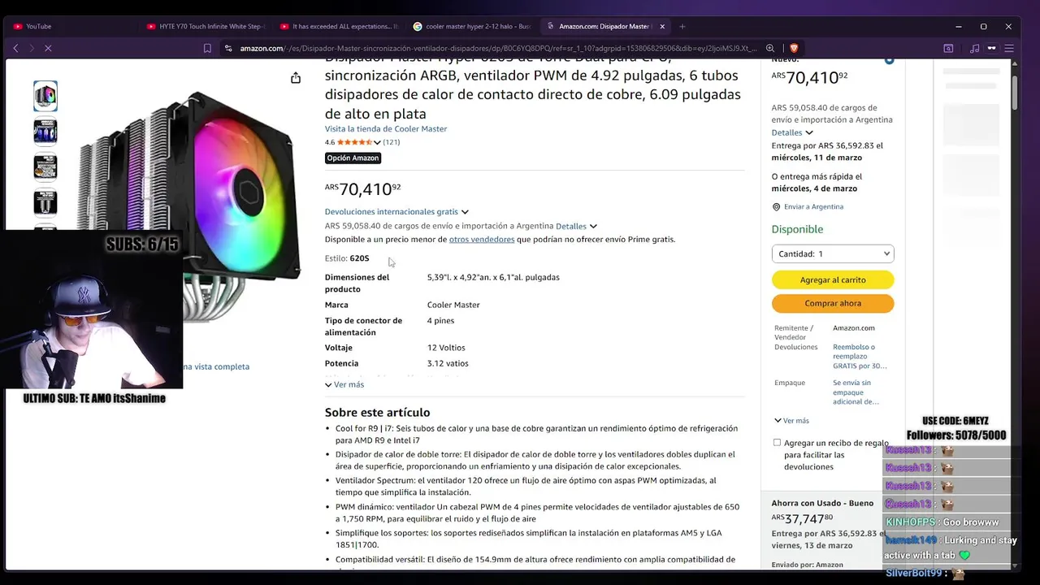Stop page loading with the X icon
Screen dimensions: 1040x585
click(48, 49)
